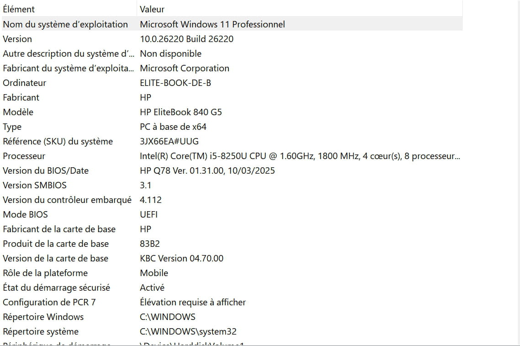Click the 'PC à base de x64' value
The width and height of the screenshot is (520, 346).
click(x=173, y=127)
